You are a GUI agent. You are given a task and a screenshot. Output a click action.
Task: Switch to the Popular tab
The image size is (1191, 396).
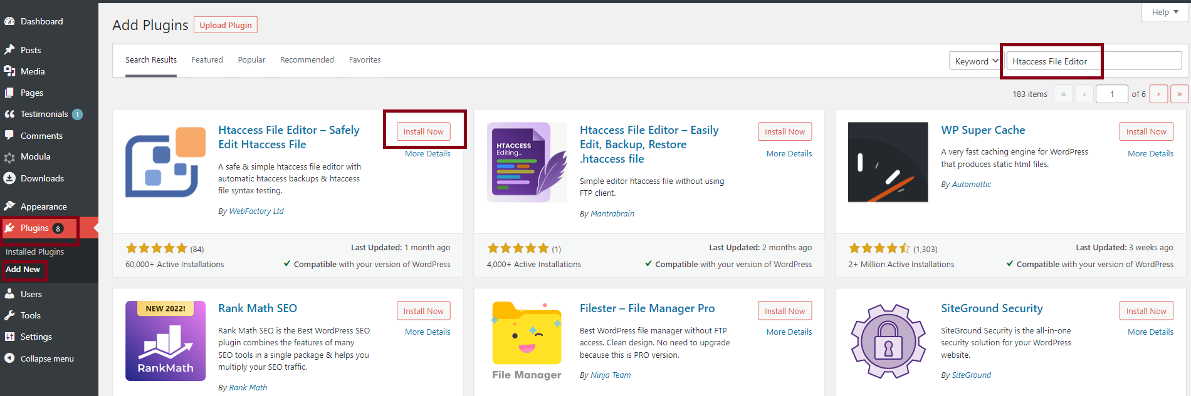[251, 60]
